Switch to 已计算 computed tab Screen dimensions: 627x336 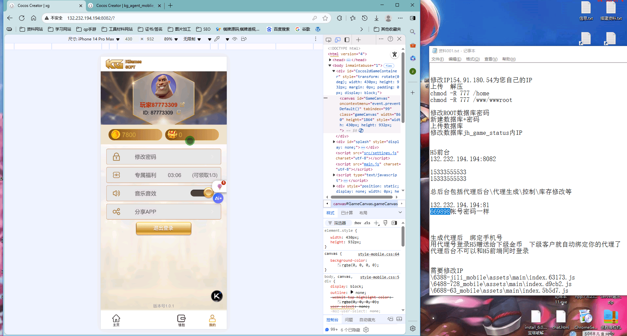click(347, 213)
